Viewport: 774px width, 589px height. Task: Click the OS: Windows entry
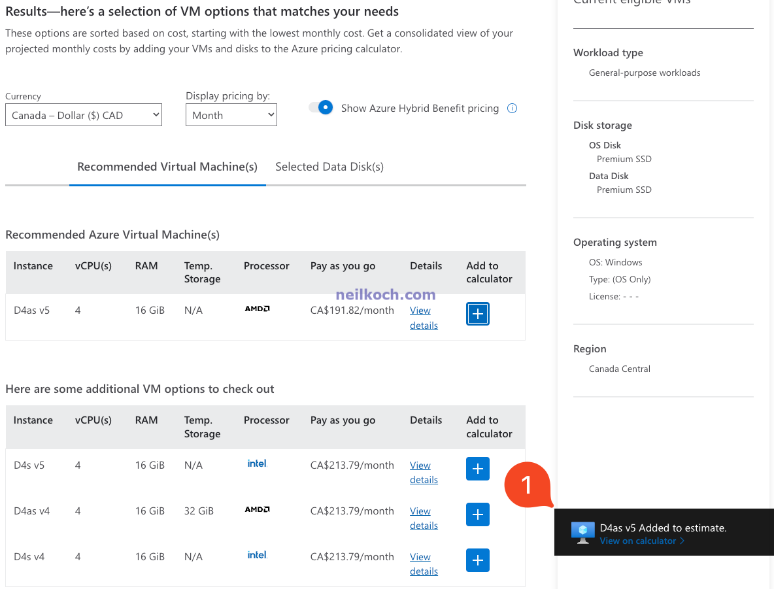pyautogui.click(x=616, y=262)
